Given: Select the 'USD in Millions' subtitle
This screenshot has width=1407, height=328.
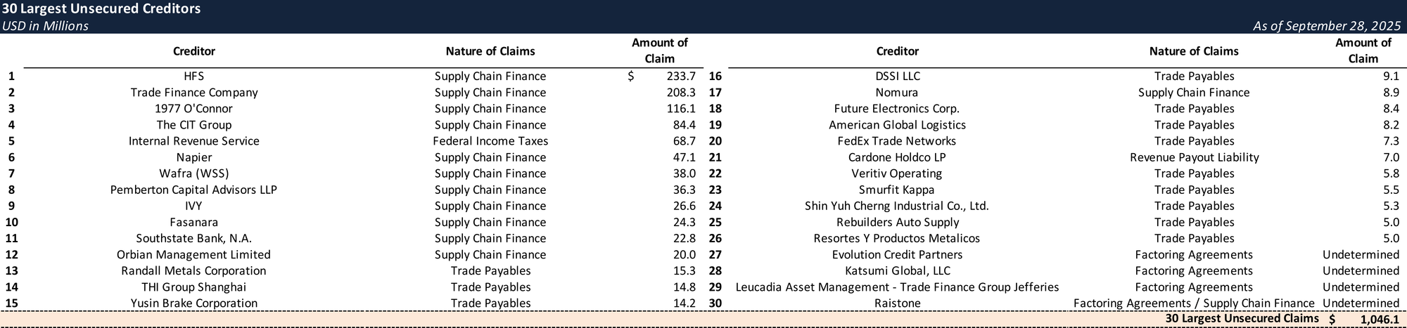Looking at the screenshot, I should coord(45,26).
